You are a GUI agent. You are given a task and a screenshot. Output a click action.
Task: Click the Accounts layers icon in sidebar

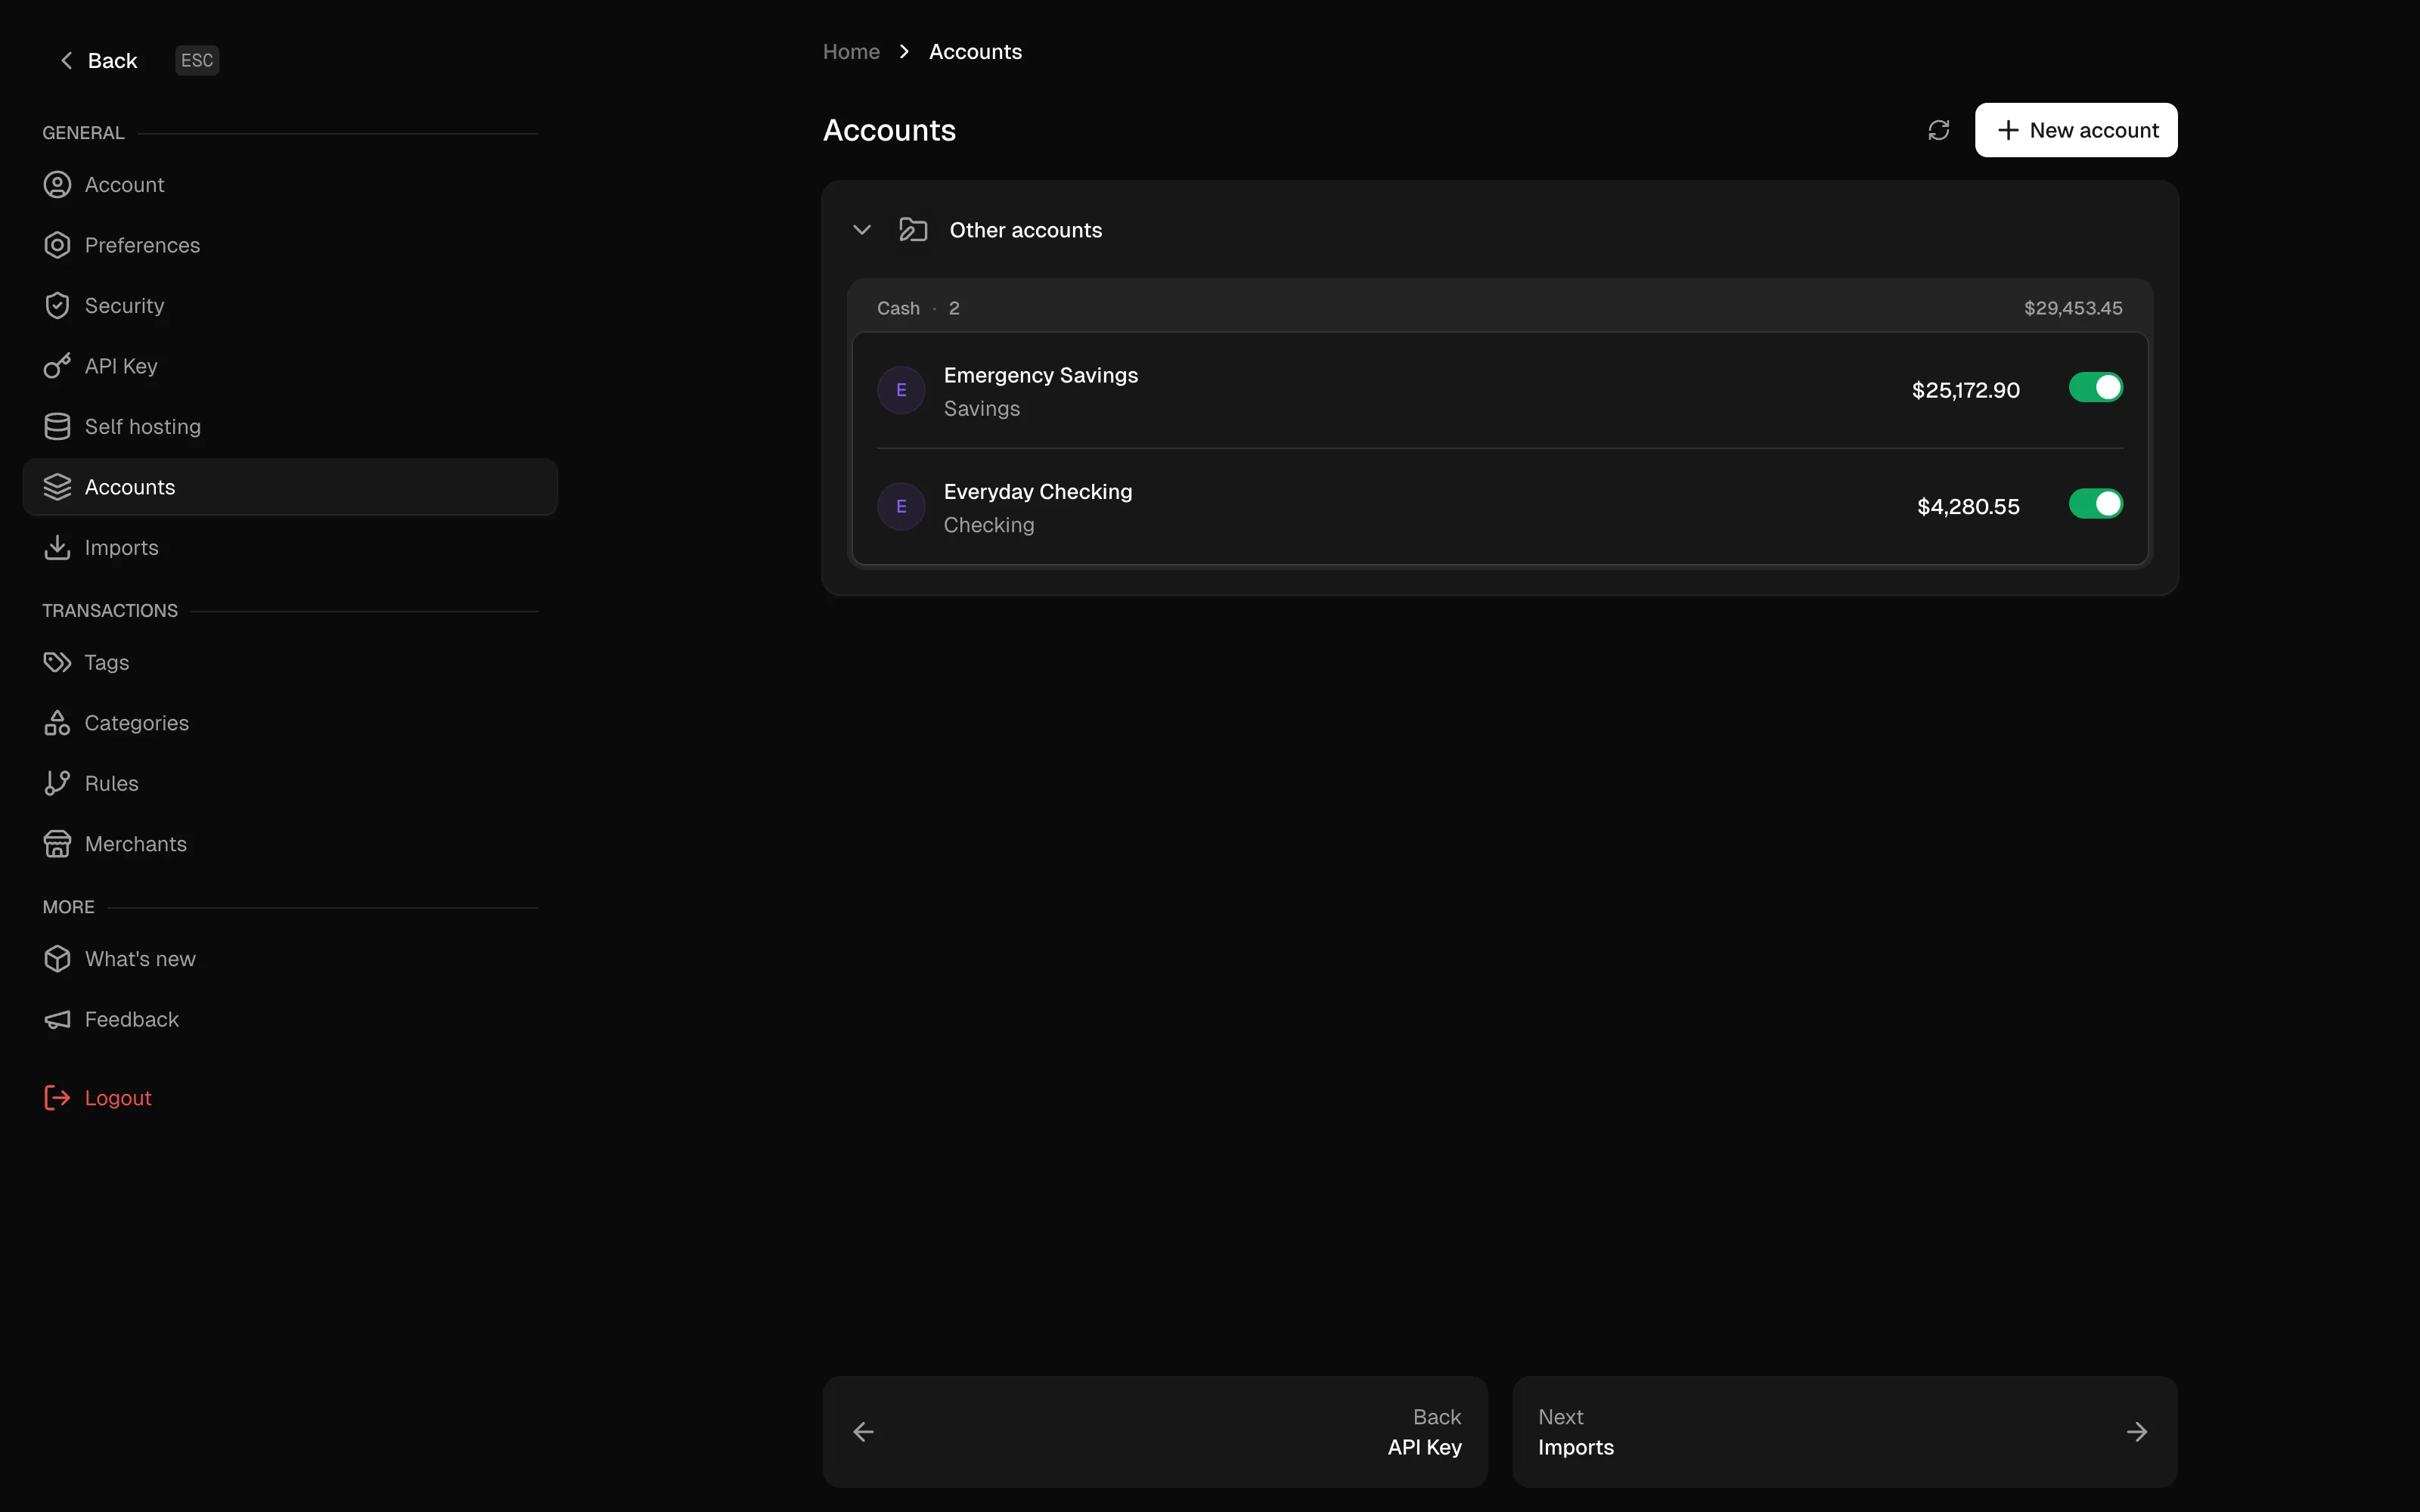coord(57,487)
